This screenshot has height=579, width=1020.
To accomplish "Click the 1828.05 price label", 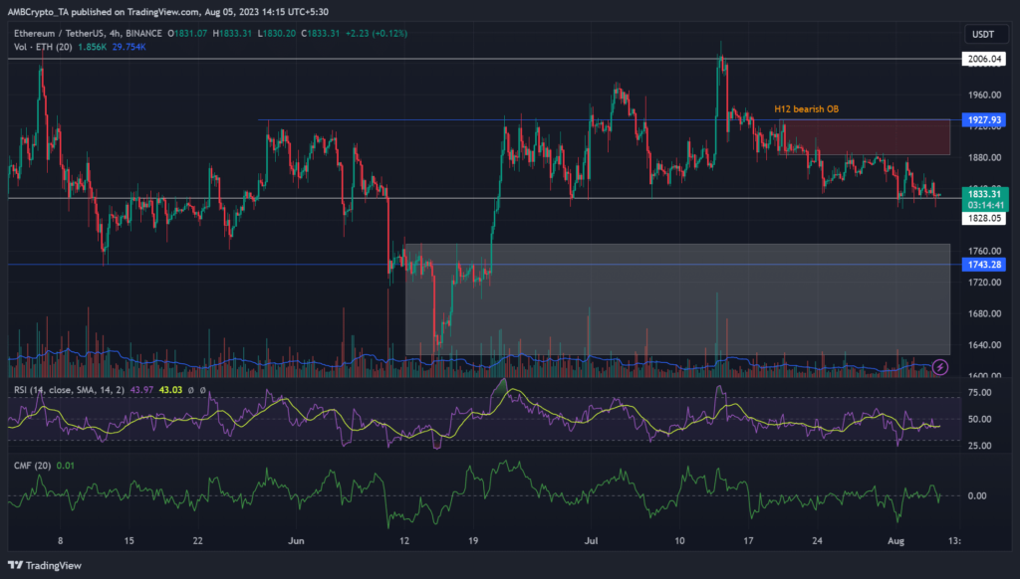I will (984, 216).
